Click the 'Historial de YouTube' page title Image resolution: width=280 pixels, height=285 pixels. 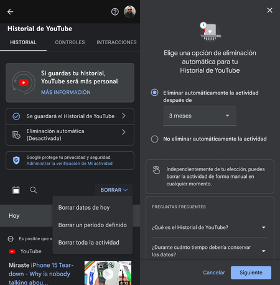pos(40,29)
